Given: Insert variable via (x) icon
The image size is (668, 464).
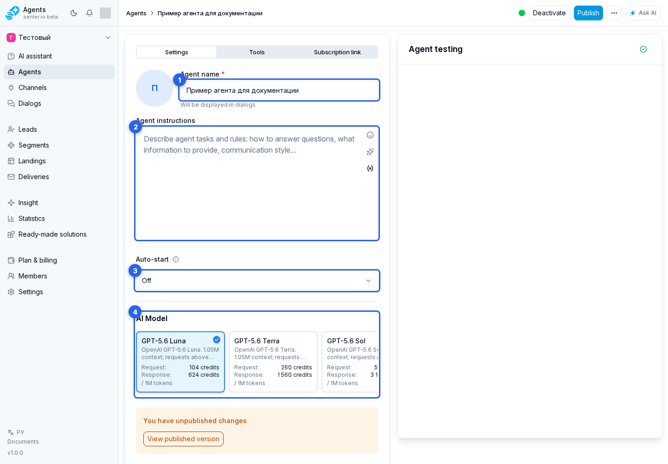Looking at the screenshot, I should click(370, 168).
